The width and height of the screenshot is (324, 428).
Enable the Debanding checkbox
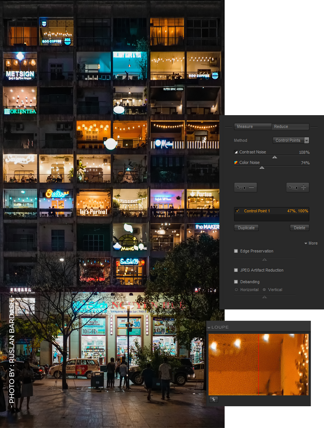coord(236,282)
